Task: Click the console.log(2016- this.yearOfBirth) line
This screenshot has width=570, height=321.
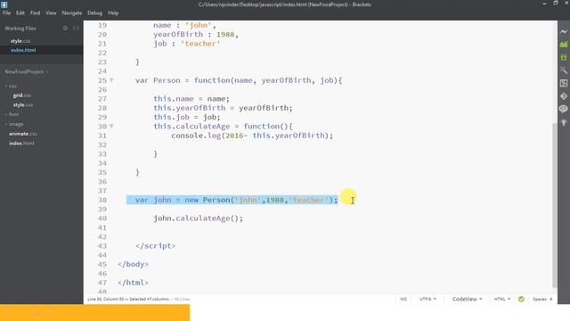Action: (252, 136)
